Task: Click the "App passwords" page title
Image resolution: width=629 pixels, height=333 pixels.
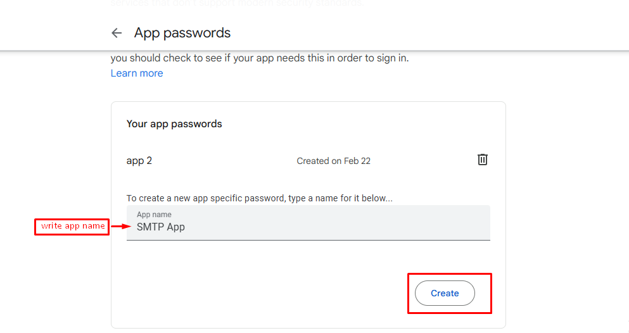Action: pyautogui.click(x=182, y=33)
